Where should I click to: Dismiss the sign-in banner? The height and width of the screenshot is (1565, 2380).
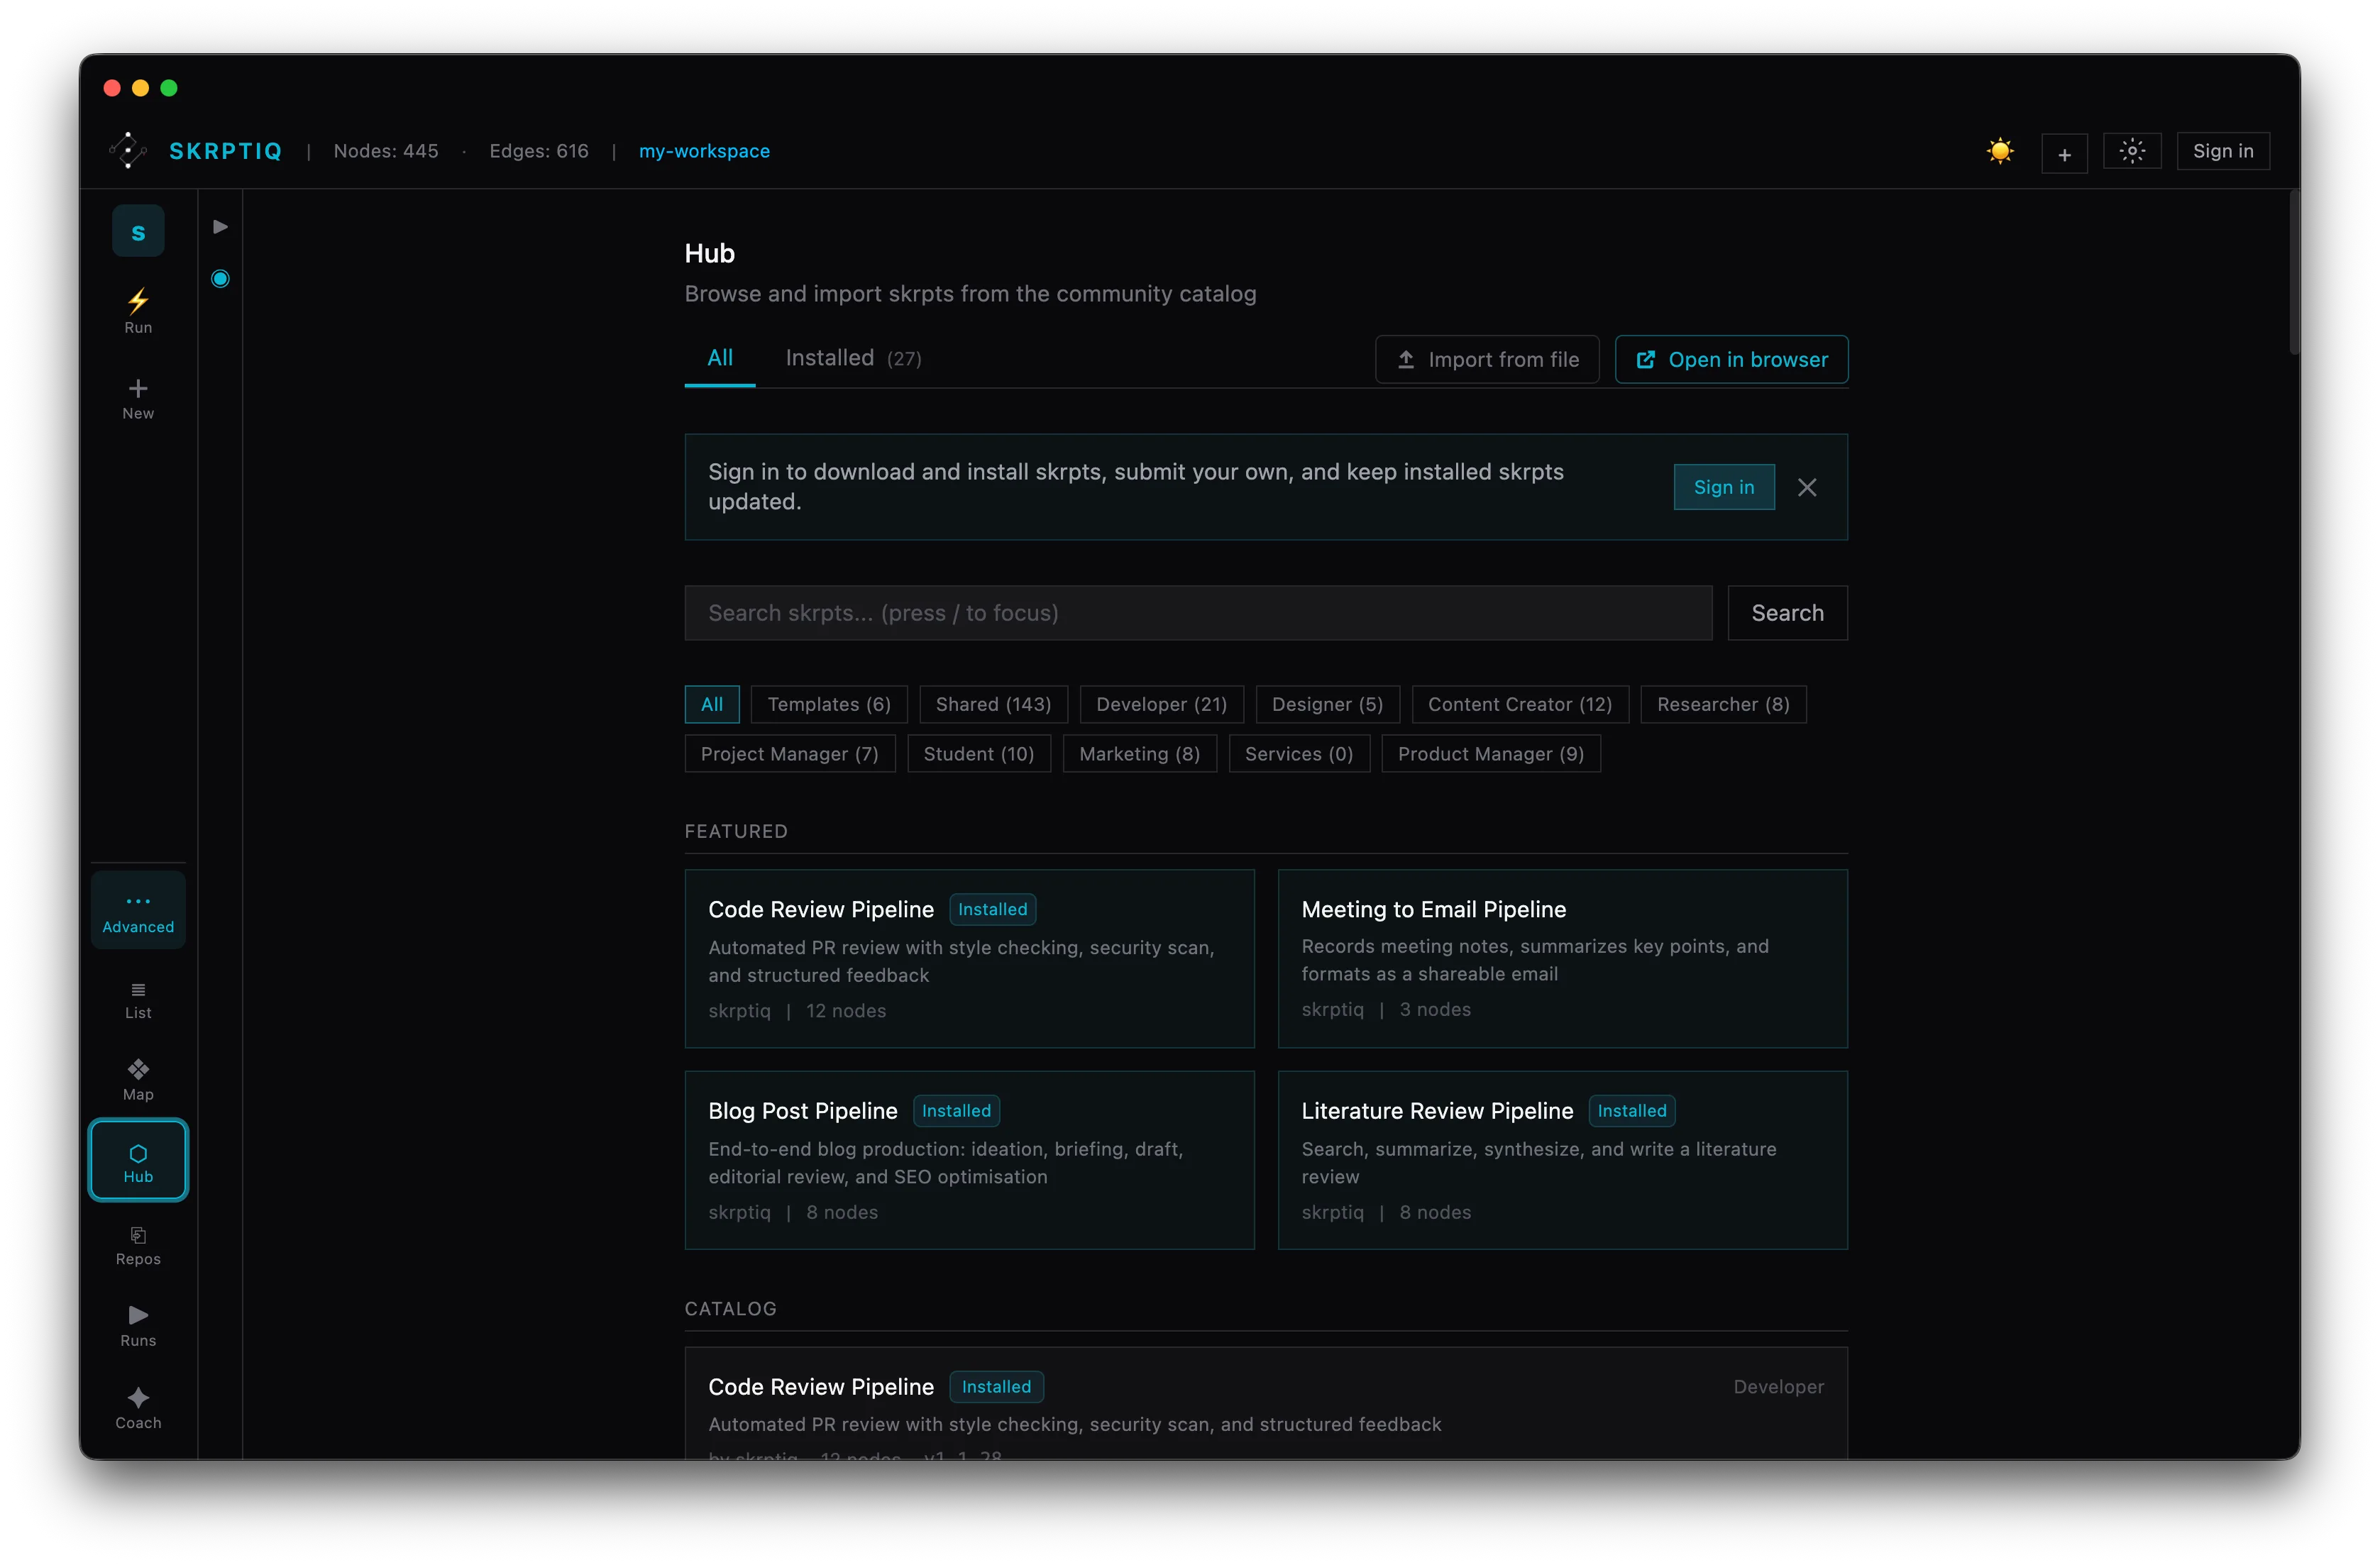1806,487
